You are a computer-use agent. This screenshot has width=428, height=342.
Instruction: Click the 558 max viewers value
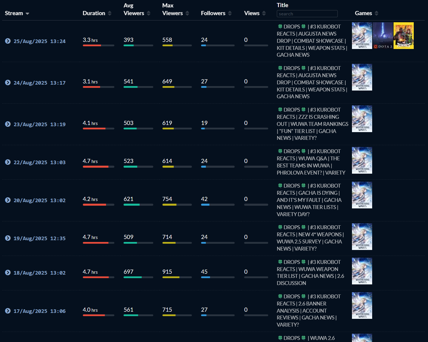167,40
